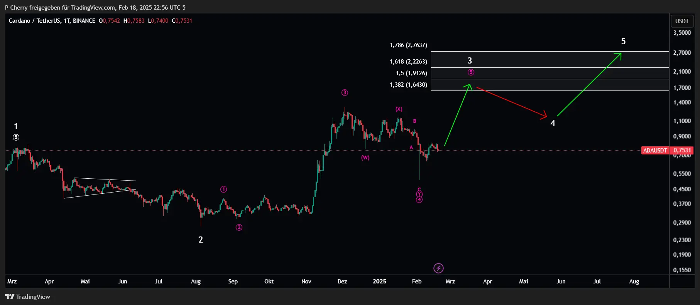Click the circled pink wave 2 label
This screenshot has height=305, width=700.
click(x=239, y=227)
